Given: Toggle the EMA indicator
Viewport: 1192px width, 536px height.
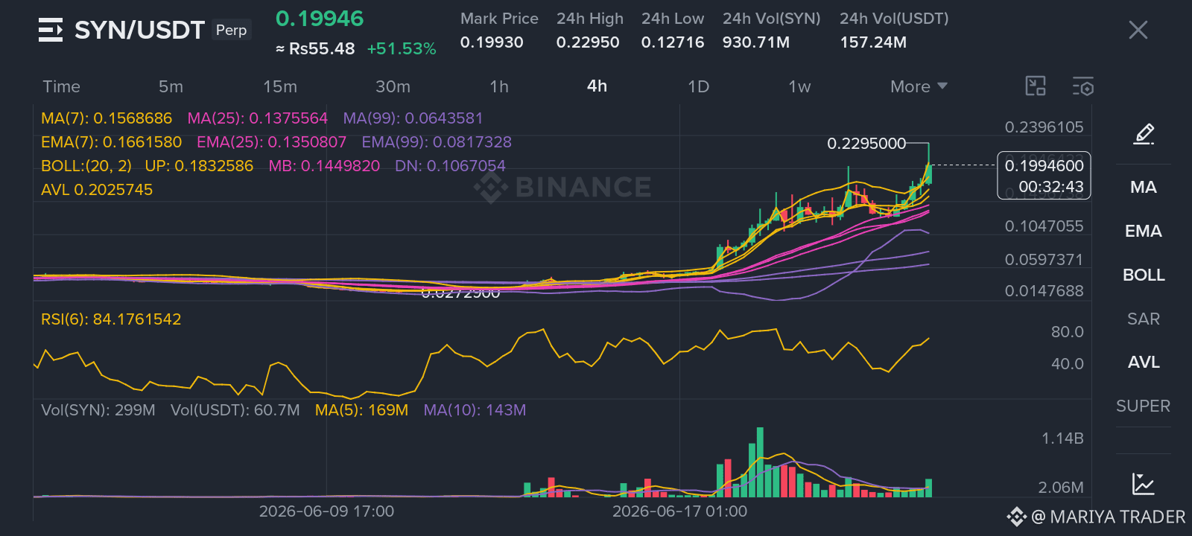Looking at the screenshot, I should coord(1144,231).
